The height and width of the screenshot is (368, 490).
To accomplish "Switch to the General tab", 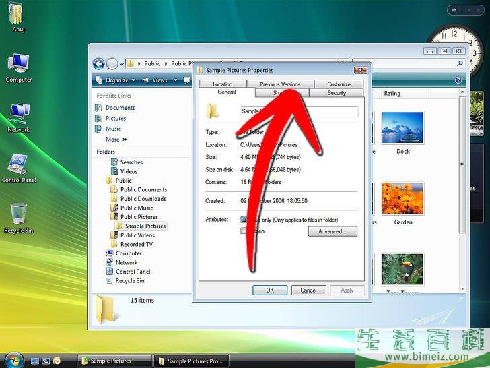I will point(227,92).
